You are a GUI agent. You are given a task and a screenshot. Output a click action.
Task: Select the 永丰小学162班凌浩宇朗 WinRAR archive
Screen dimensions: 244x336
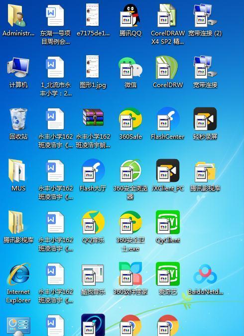point(93,117)
